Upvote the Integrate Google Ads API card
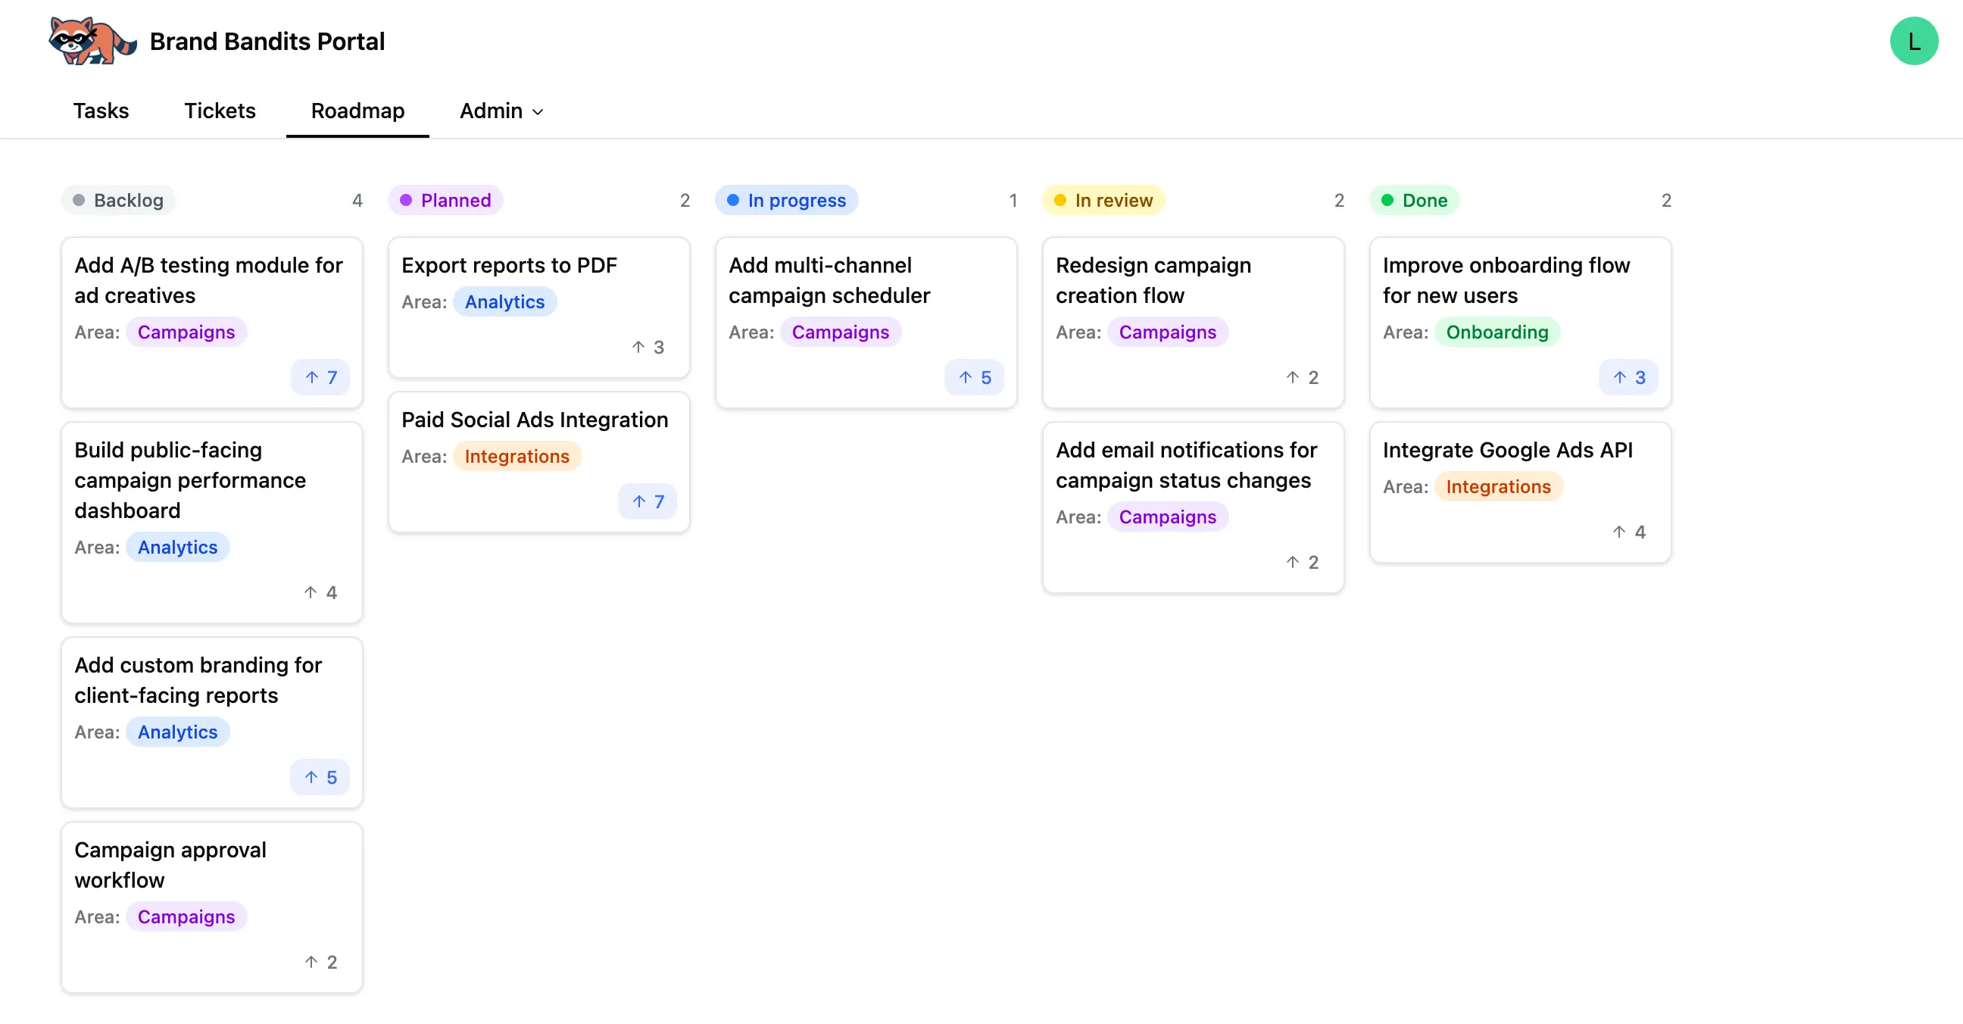This screenshot has width=1963, height=1024. click(1628, 532)
